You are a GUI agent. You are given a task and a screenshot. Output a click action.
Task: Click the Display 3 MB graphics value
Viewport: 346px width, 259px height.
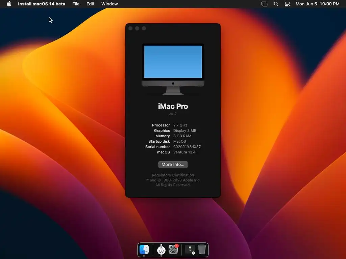pyautogui.click(x=185, y=131)
